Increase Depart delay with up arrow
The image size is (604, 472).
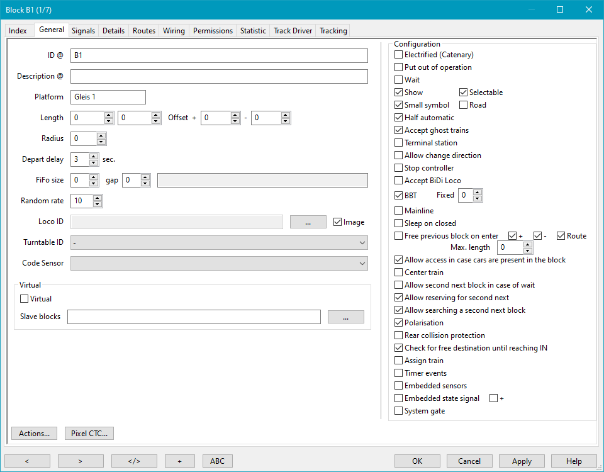94,157
